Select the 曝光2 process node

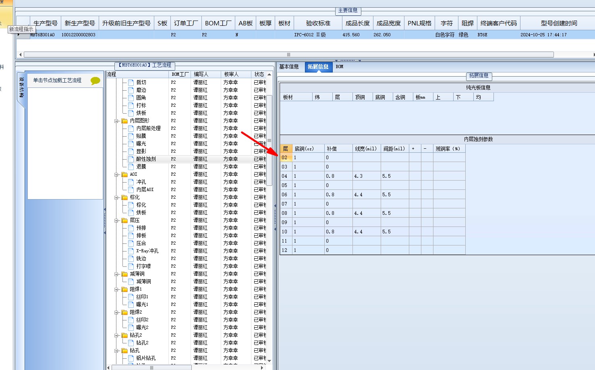(x=142, y=327)
